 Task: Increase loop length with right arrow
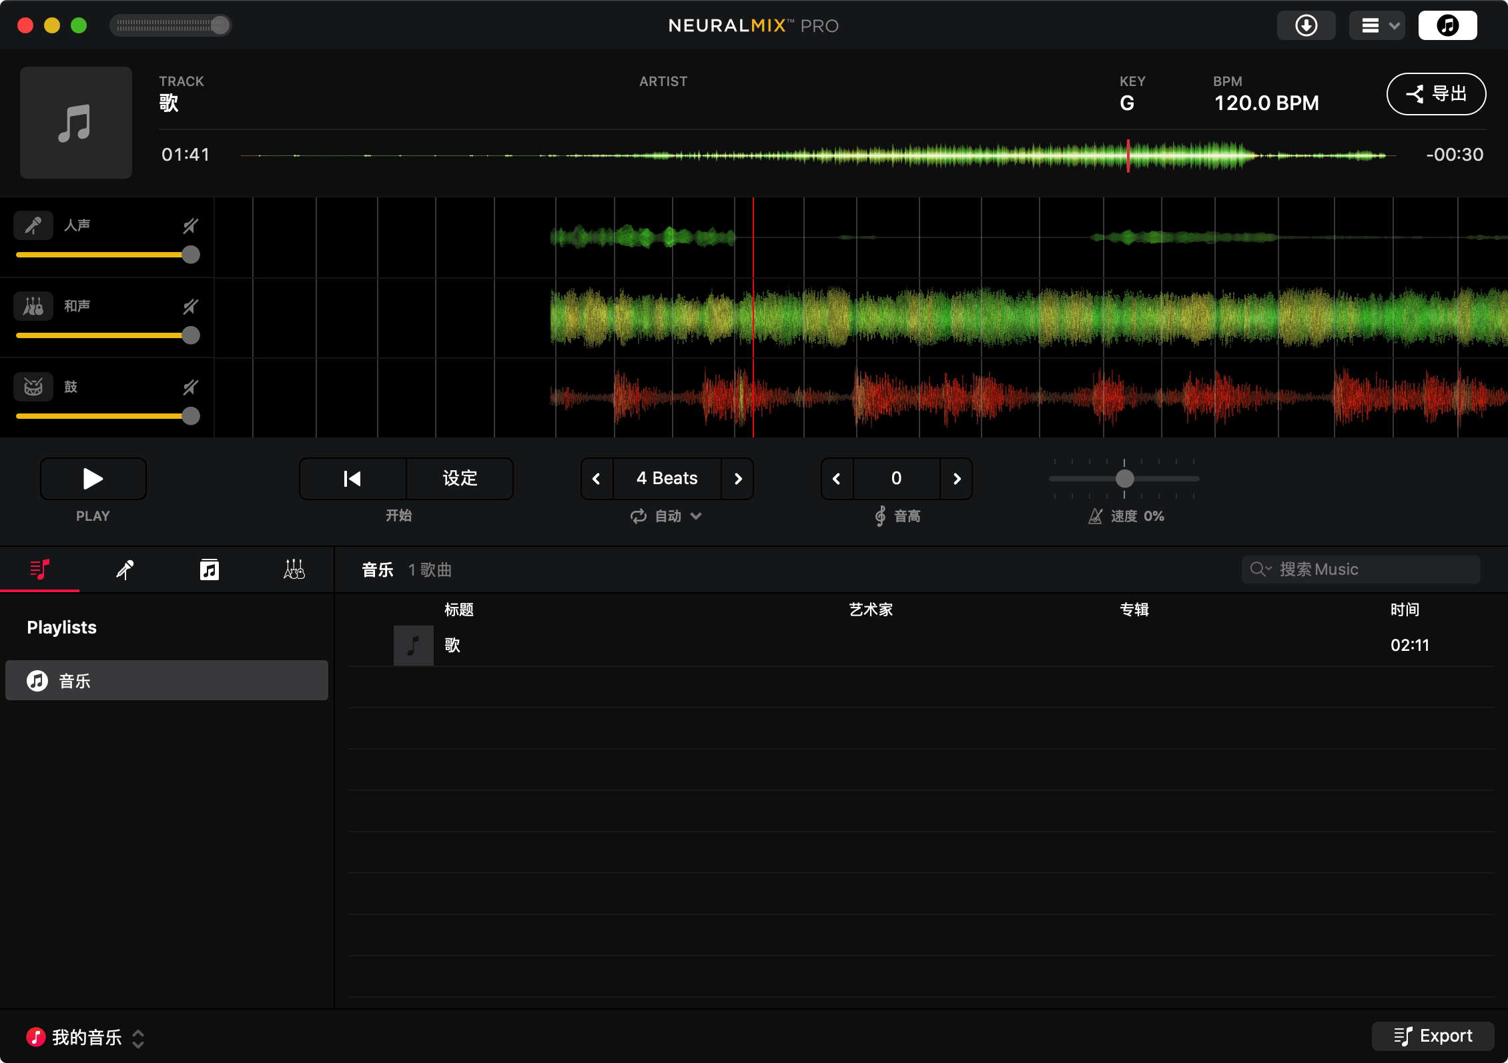tap(738, 478)
